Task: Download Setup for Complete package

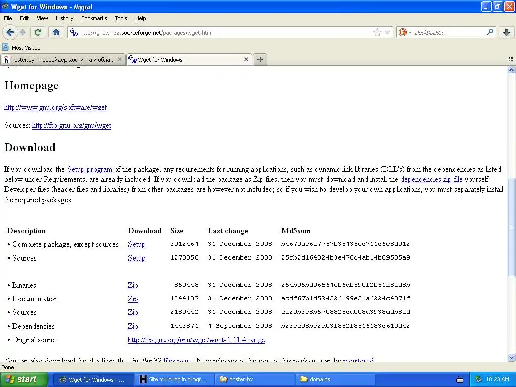Action: pos(137,244)
